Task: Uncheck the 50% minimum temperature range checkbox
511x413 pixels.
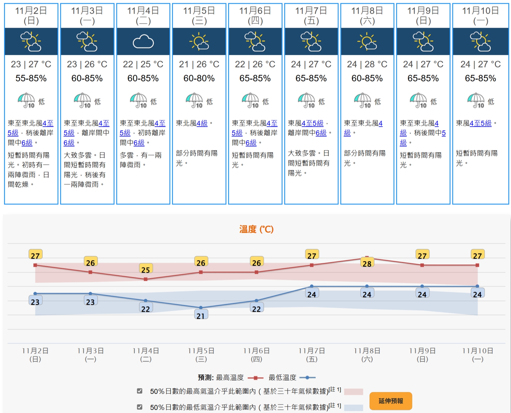Action: [140, 407]
